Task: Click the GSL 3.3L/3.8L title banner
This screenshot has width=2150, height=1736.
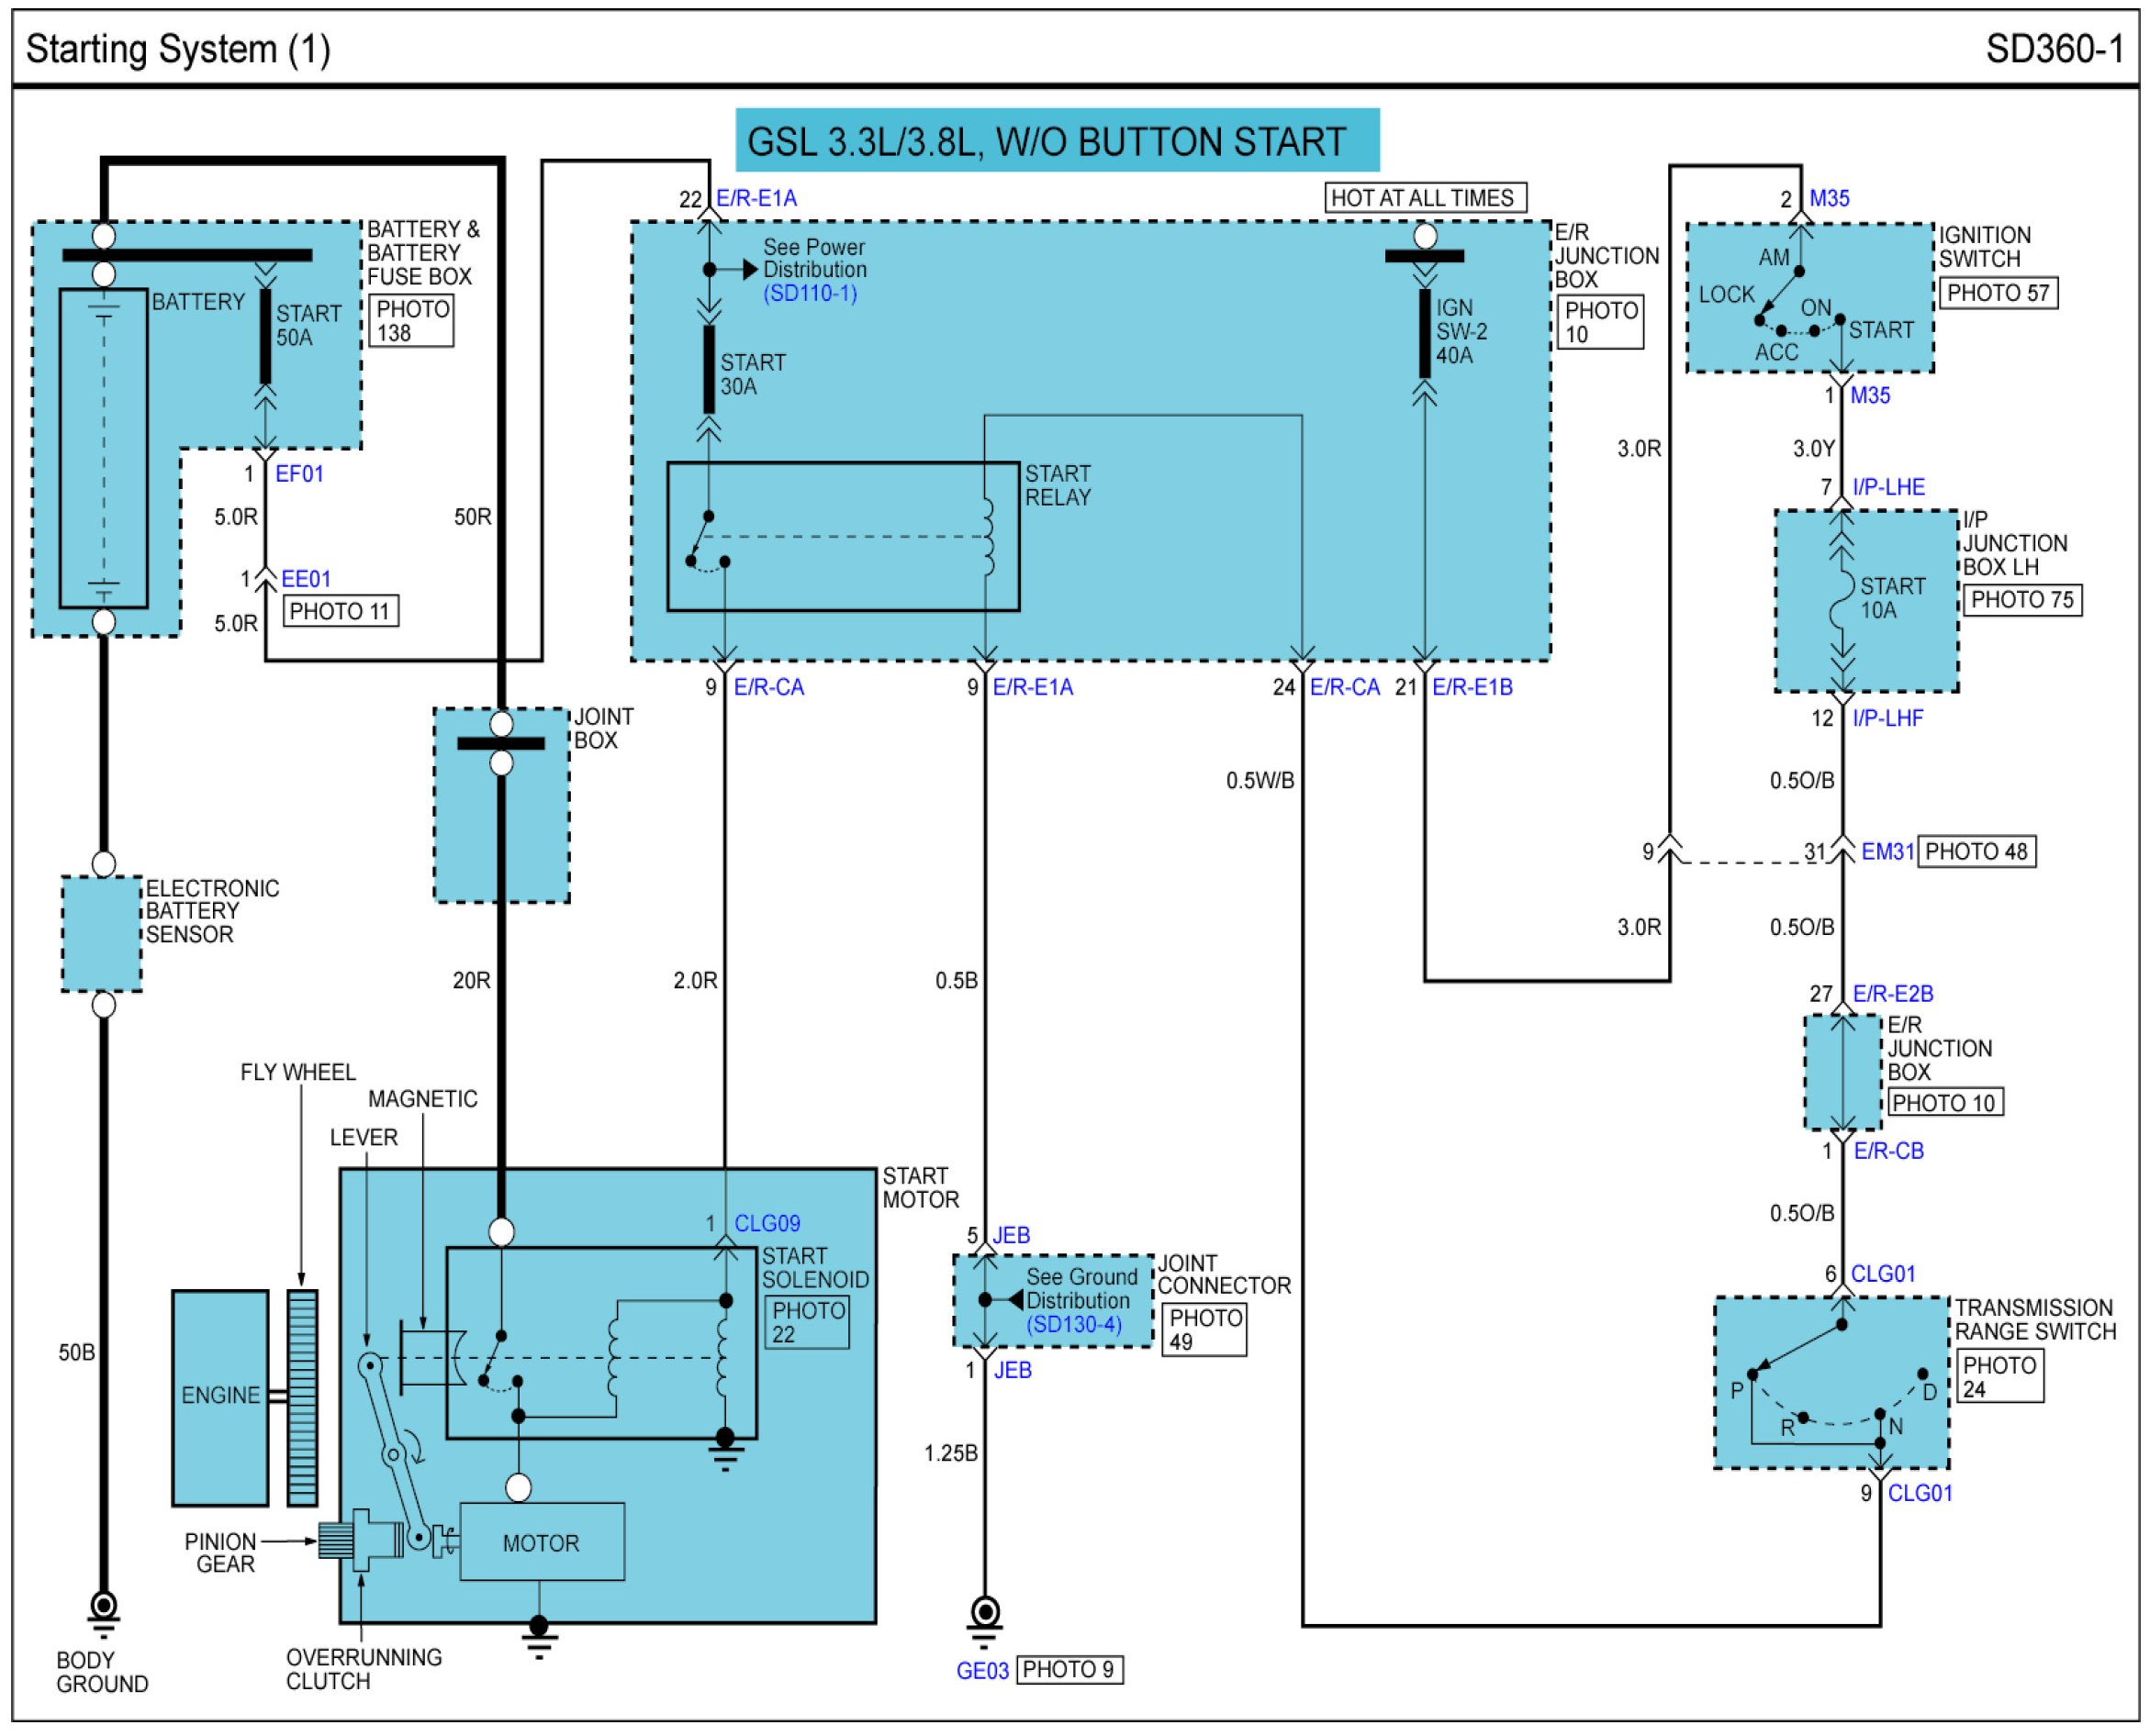Action: [1057, 141]
